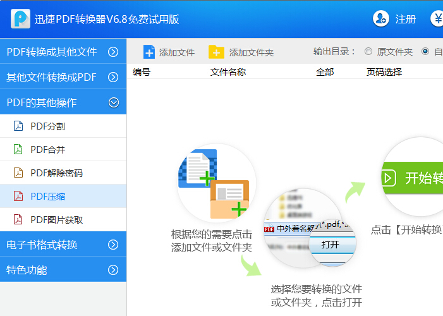This screenshot has height=316, width=443.
Task: Click 注册 link
Action: 406,19
